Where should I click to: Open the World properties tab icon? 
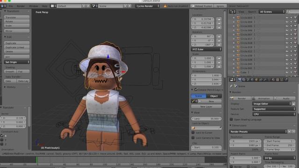(252, 80)
